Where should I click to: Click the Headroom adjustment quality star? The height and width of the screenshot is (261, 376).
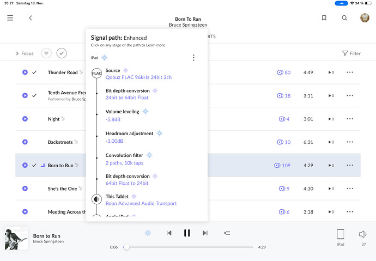click(160, 133)
